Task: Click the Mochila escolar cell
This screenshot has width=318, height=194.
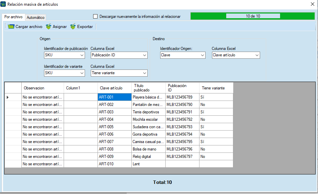Action: [x=148, y=119]
